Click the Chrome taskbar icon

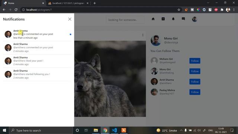pos(105,130)
